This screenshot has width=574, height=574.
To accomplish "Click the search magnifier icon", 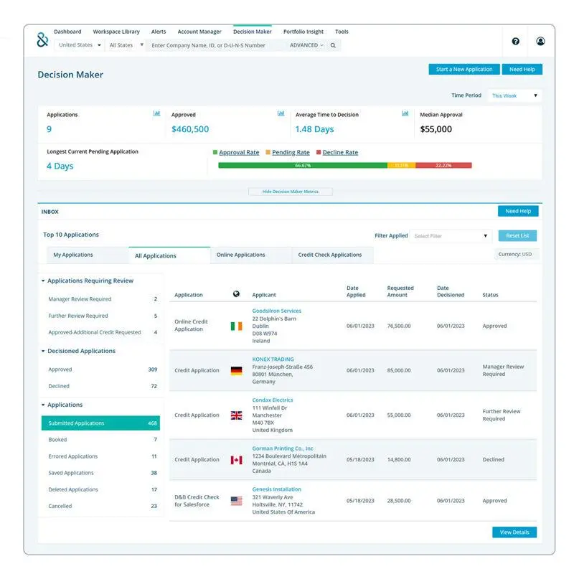I will tap(333, 45).
